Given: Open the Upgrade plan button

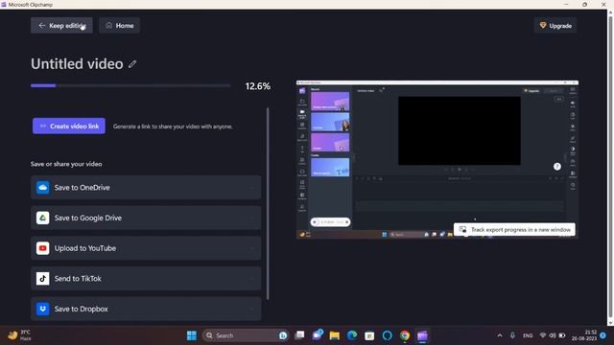Looking at the screenshot, I should point(555,26).
